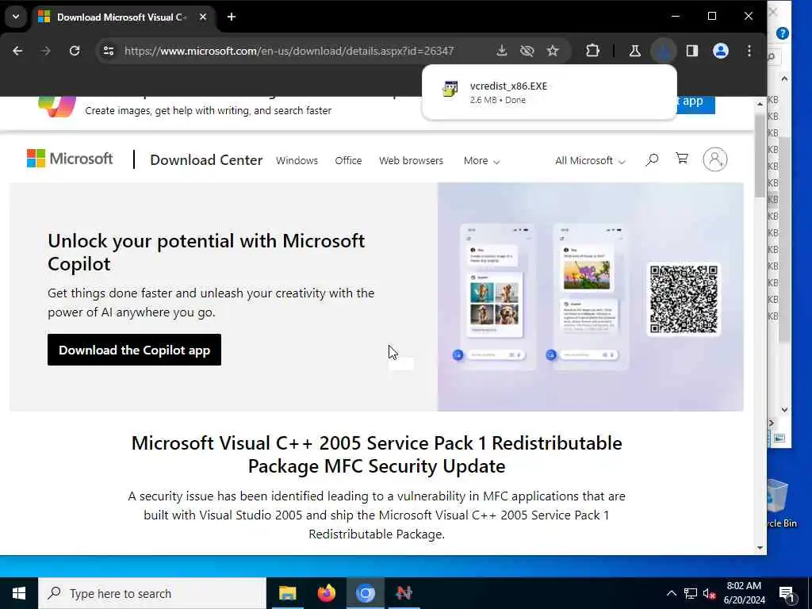
Task: Click scroll-up arrow on page scrollbar
Action: coord(759,104)
